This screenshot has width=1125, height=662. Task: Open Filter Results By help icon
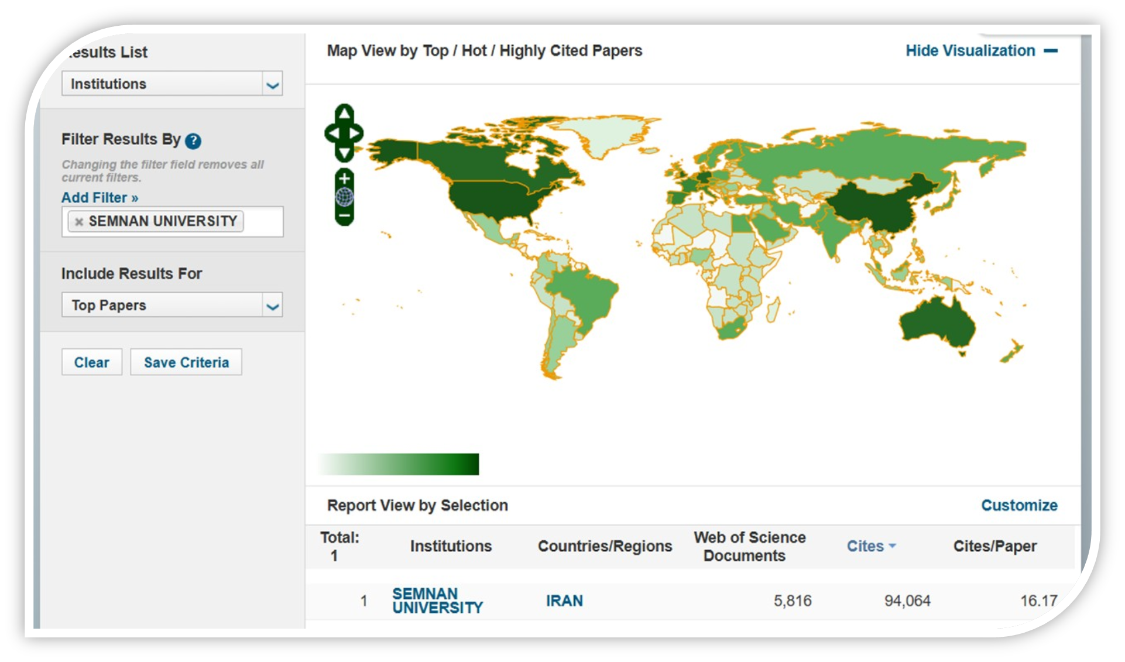(193, 141)
